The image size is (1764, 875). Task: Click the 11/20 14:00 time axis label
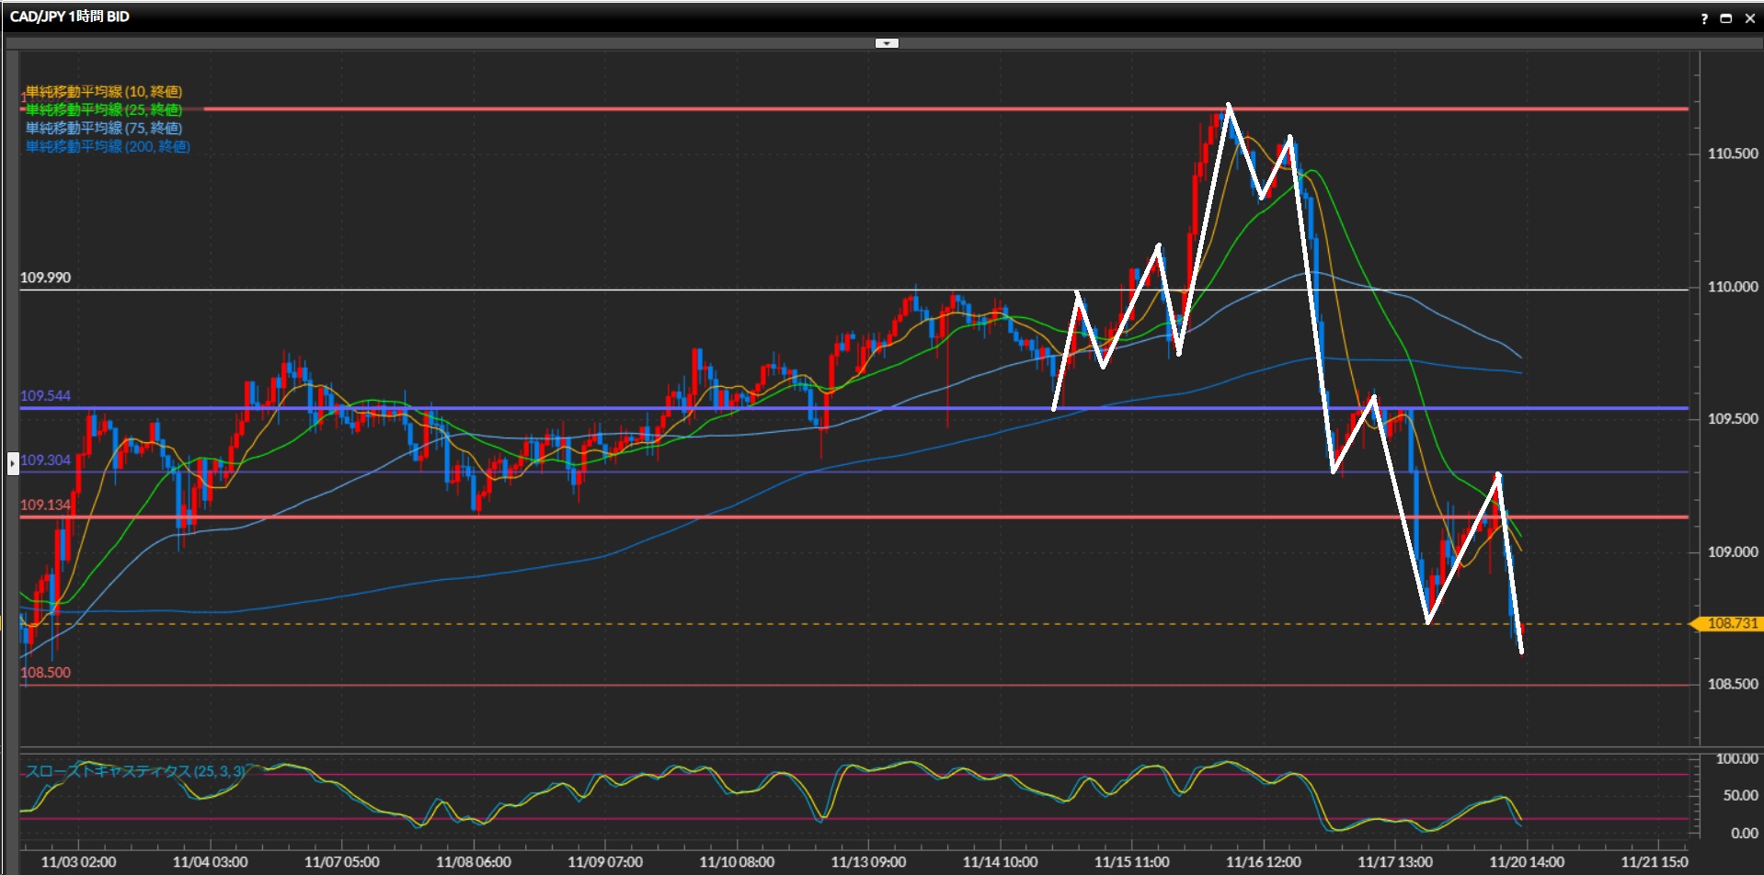[1527, 862]
